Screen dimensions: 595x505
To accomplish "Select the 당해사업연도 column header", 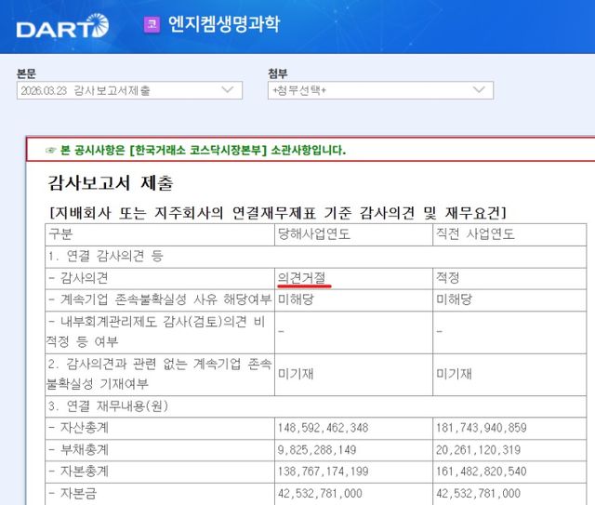I will (x=313, y=233).
